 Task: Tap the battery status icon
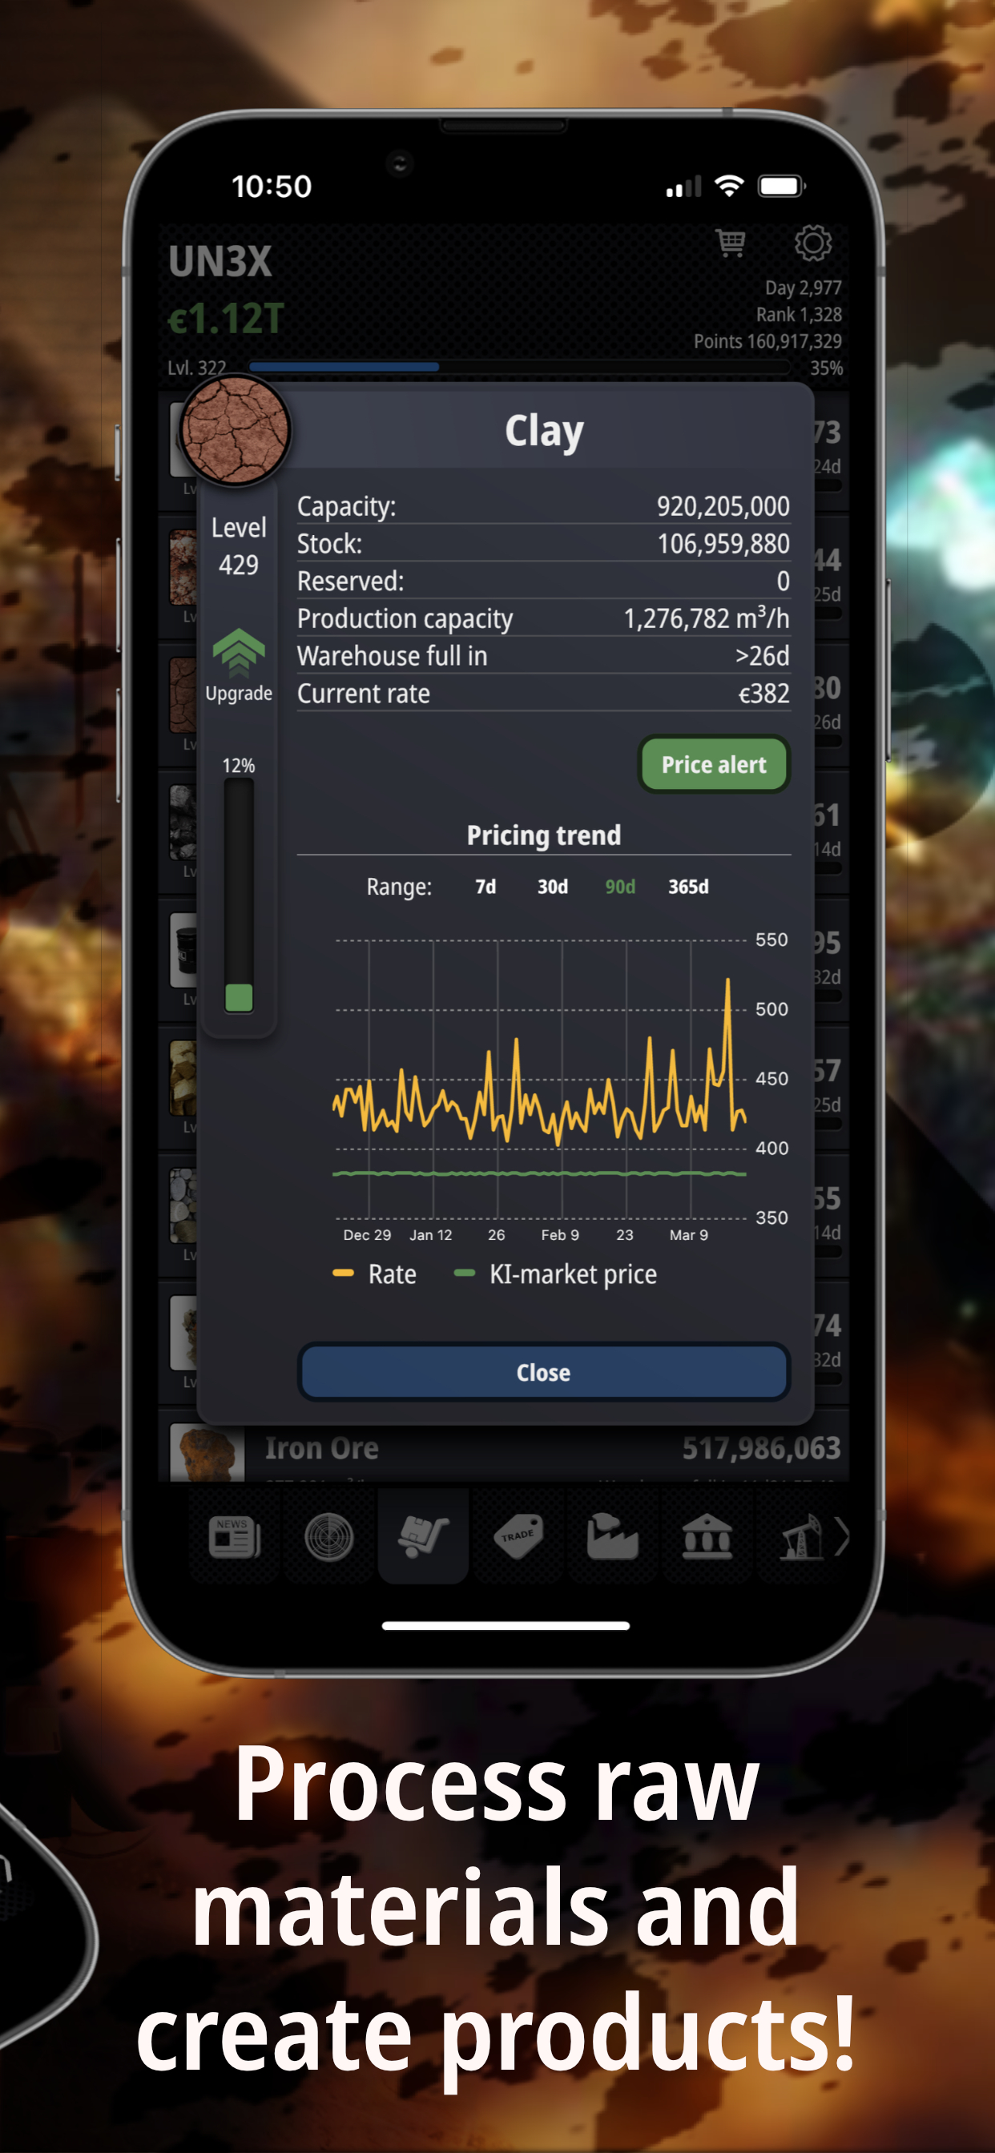(781, 186)
